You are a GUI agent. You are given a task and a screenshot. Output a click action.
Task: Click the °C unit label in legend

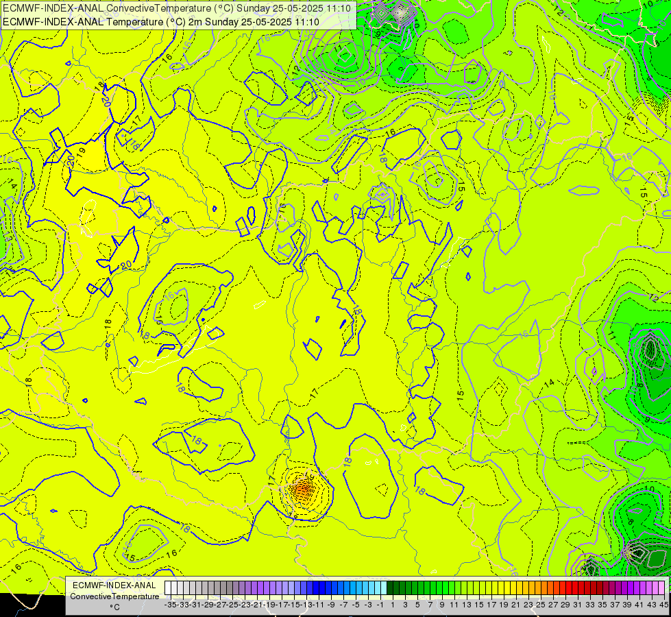point(114,607)
